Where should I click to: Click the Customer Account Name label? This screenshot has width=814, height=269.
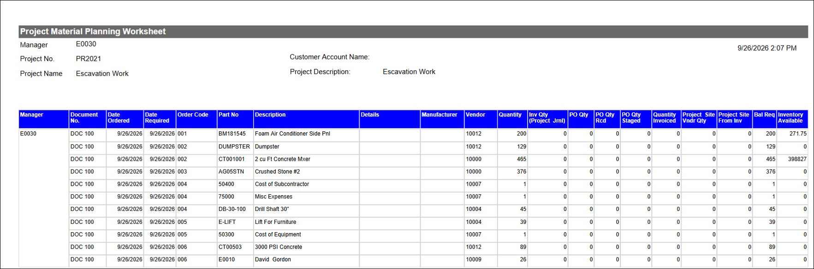tap(329, 57)
